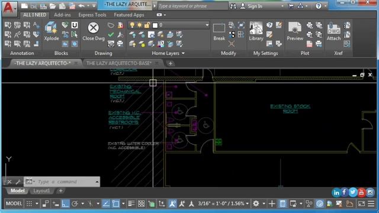Image resolution: width=379 pixels, height=213 pixels.
Task: Toggle the layer on/off lightbulb
Action: 132,25
